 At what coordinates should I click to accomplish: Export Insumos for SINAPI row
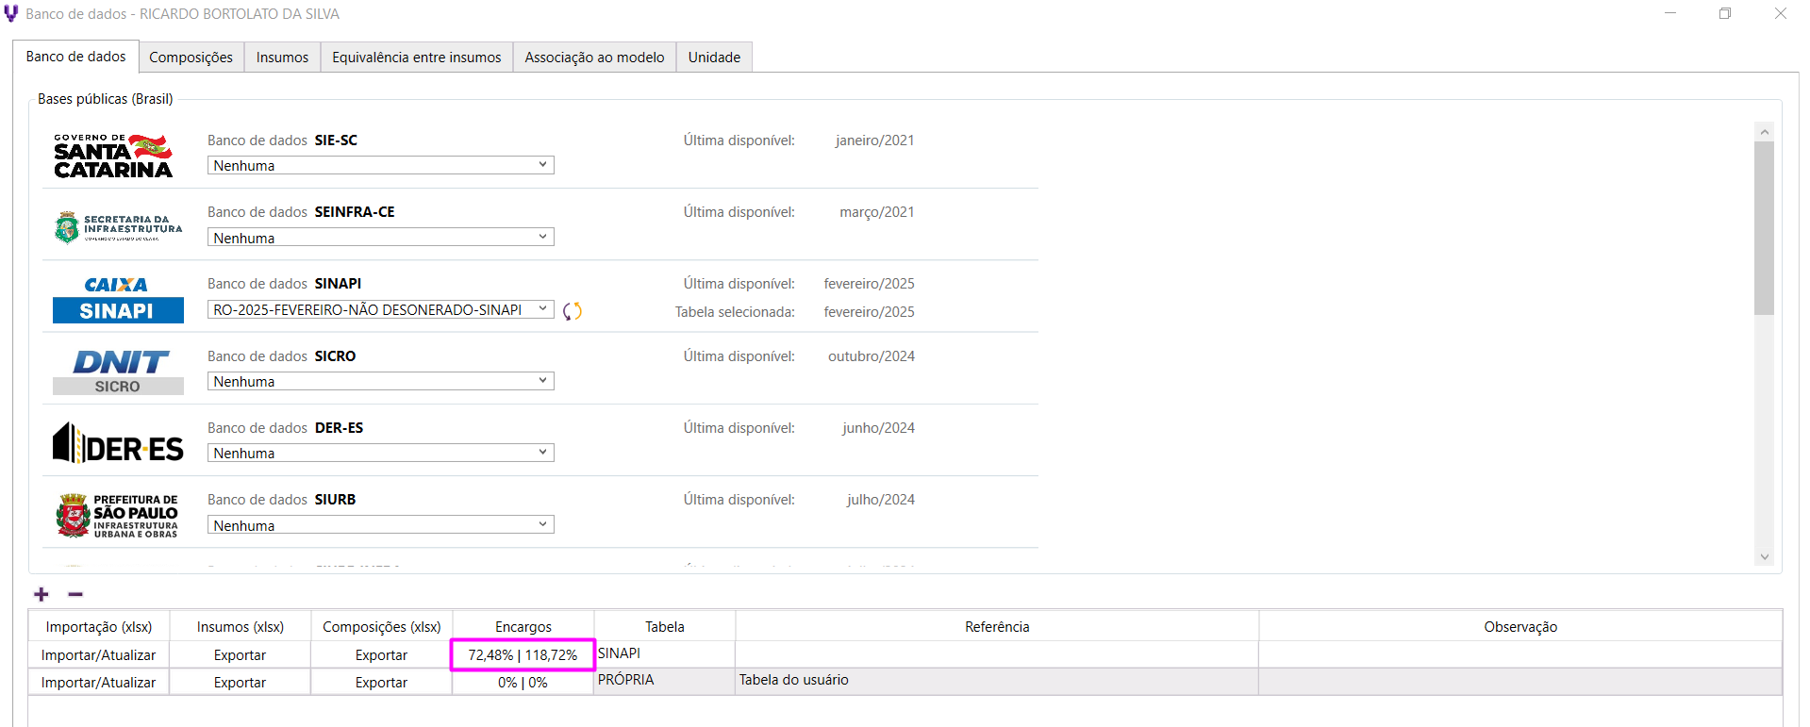[x=241, y=655]
